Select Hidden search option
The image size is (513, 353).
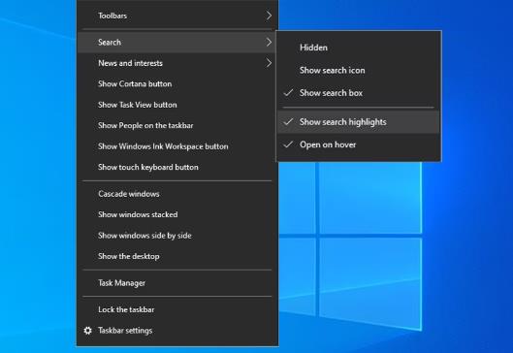[359, 48]
